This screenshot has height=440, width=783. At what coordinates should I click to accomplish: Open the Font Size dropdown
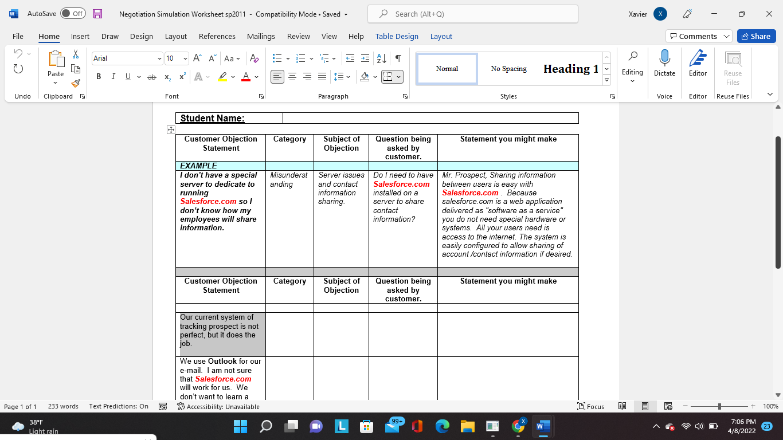[184, 58]
